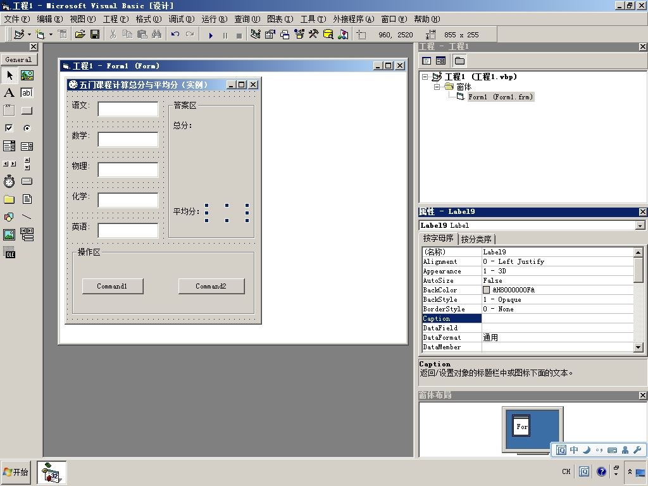Click the Command1 button on the form
This screenshot has height=486, width=648.
pyautogui.click(x=113, y=286)
